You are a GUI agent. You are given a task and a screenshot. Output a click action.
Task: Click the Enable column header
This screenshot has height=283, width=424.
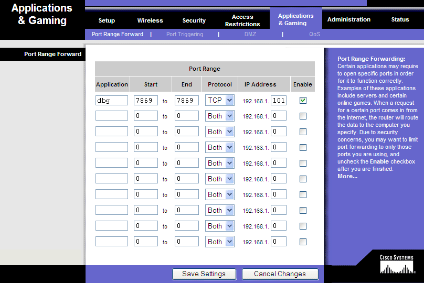pos(303,84)
